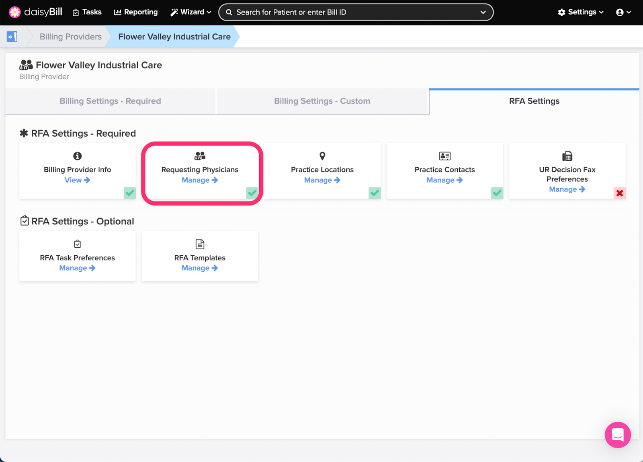Click Requesting Physicians green checkmark
The width and height of the screenshot is (643, 462).
point(252,193)
